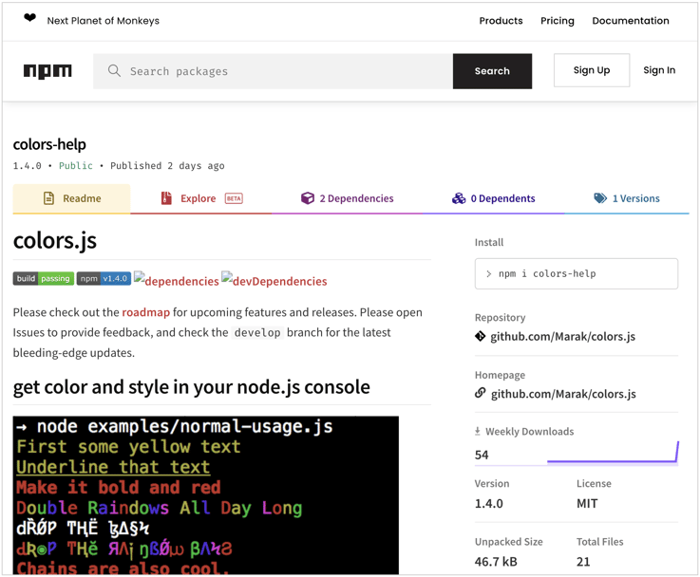
Task: Click the MIT license value
Action: tap(587, 503)
